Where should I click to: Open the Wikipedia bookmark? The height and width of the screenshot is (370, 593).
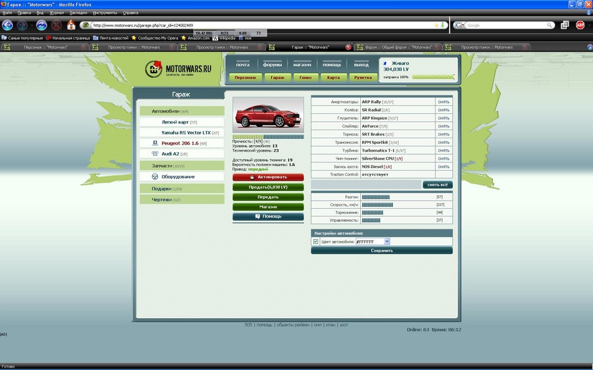pos(224,38)
